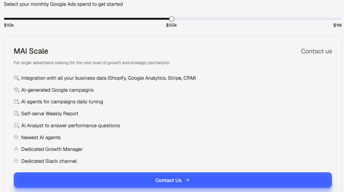Click the Self-serve Weekly Report document icon

[17, 113]
